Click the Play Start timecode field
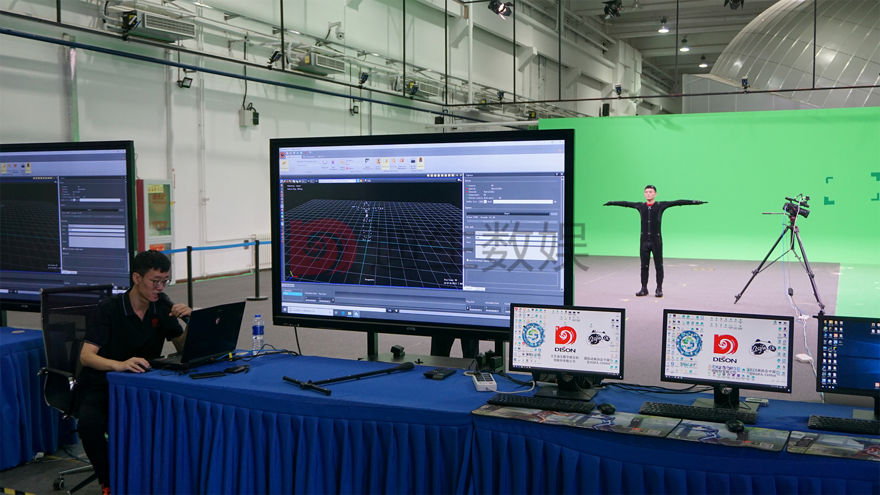The height and width of the screenshot is (495, 880). 325,300
